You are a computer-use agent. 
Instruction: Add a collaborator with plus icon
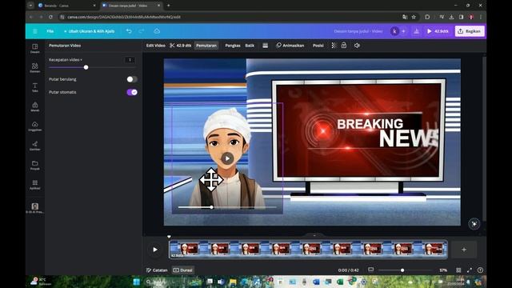coord(403,31)
